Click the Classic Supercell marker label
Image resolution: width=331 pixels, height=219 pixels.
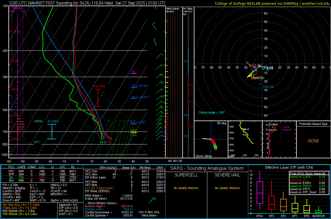(287, 128)
